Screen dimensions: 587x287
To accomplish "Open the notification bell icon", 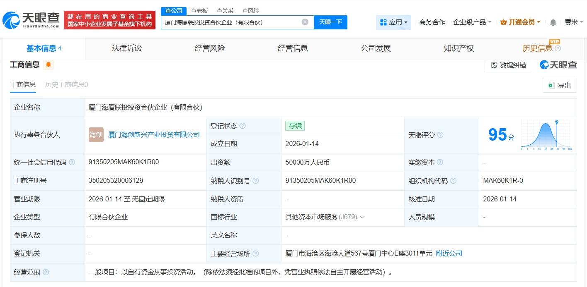I will pyautogui.click(x=553, y=22).
